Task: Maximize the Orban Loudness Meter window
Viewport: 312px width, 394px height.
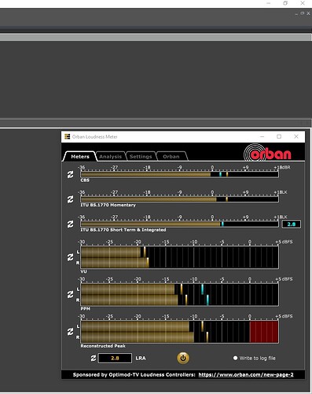Action: pyautogui.click(x=279, y=136)
